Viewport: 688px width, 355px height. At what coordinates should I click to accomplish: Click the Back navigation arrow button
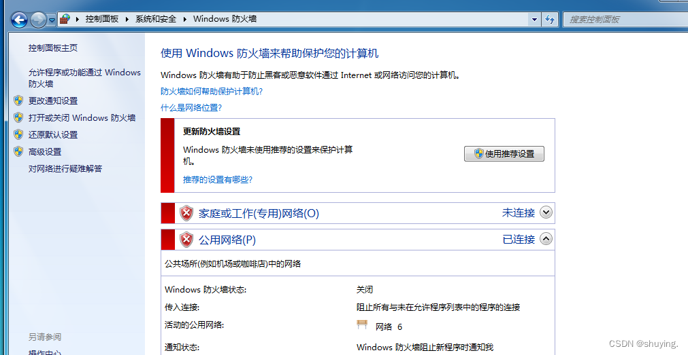point(19,20)
